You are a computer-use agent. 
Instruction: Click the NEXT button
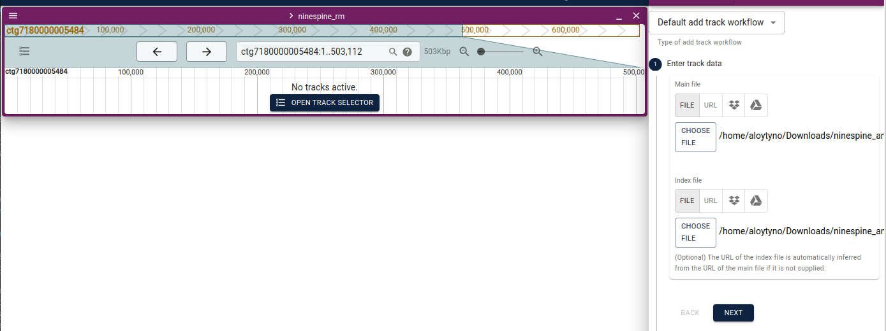[734, 313]
